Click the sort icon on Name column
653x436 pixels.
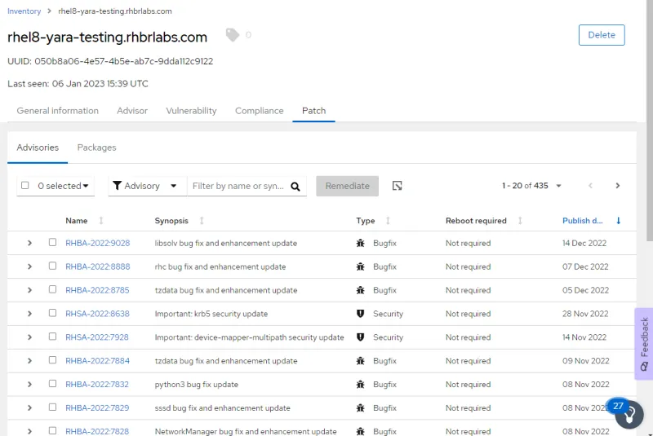pyautogui.click(x=101, y=221)
